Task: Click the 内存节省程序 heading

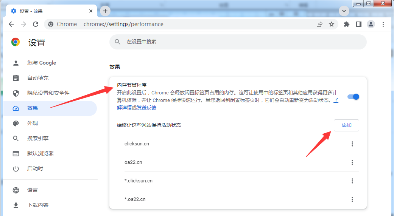Action: point(132,85)
